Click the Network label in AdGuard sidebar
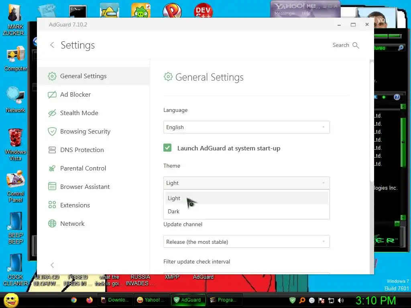 (x=72, y=224)
